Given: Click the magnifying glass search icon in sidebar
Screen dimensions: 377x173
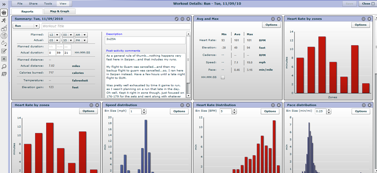Looking at the screenshot, I should tap(4, 66).
